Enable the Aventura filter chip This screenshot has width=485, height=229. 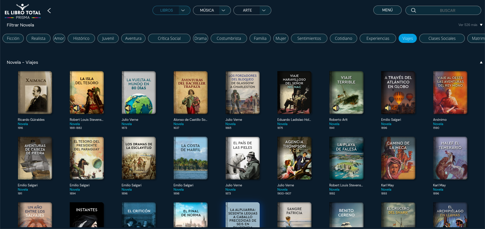(x=133, y=38)
